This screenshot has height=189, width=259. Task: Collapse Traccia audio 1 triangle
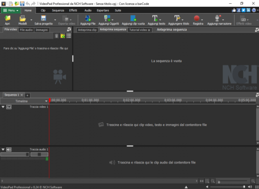(x=3, y=150)
